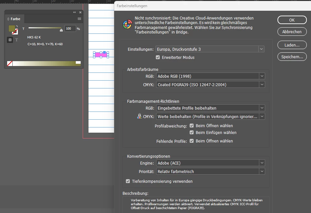The width and height of the screenshot is (311, 213).
Task: Pick a tint from the olive color ramp
Action: [x=44, y=63]
